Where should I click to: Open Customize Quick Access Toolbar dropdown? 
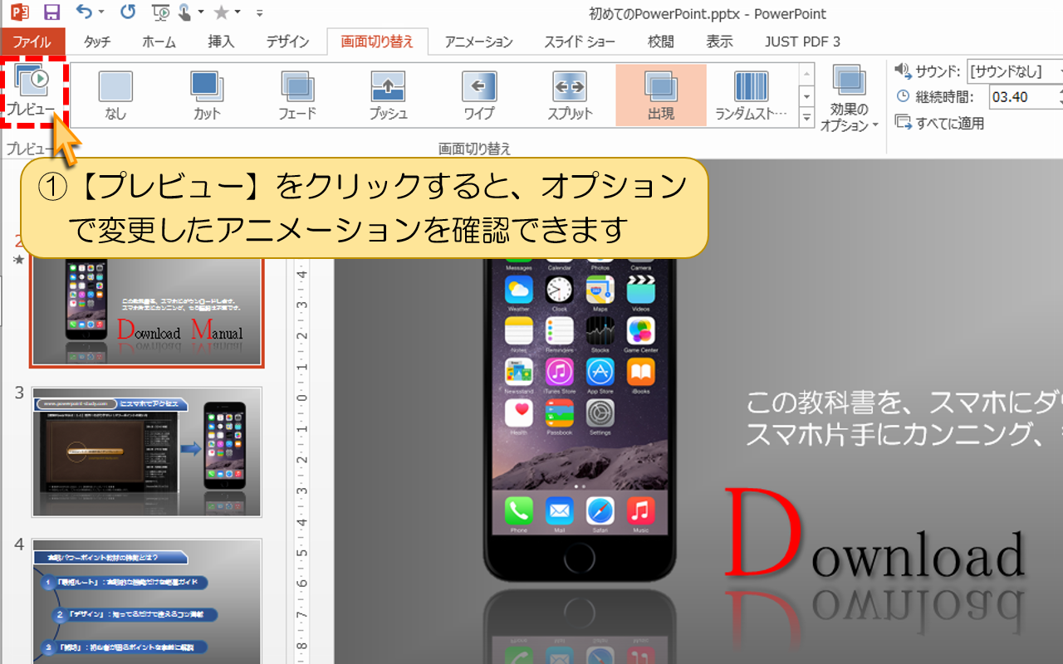260,13
